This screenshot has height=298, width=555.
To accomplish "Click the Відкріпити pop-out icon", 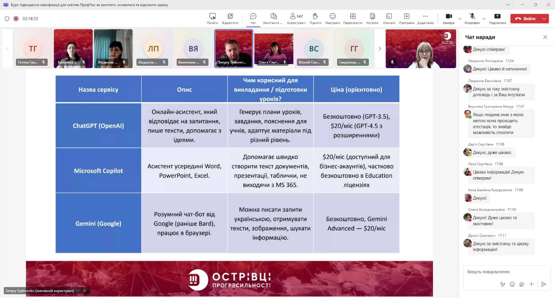I will coord(230,16).
